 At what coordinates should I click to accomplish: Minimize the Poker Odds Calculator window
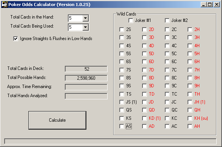click(x=203, y=5)
